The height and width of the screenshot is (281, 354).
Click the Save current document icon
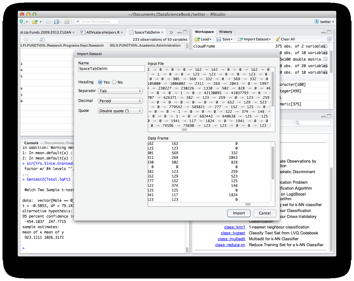48,22
